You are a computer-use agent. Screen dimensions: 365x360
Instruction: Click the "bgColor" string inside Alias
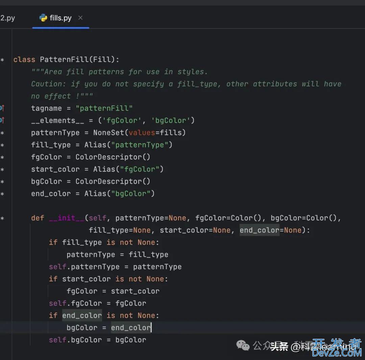(131, 194)
